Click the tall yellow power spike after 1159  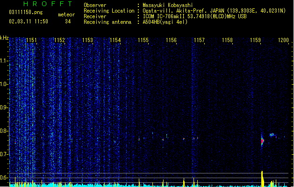(x=263, y=179)
